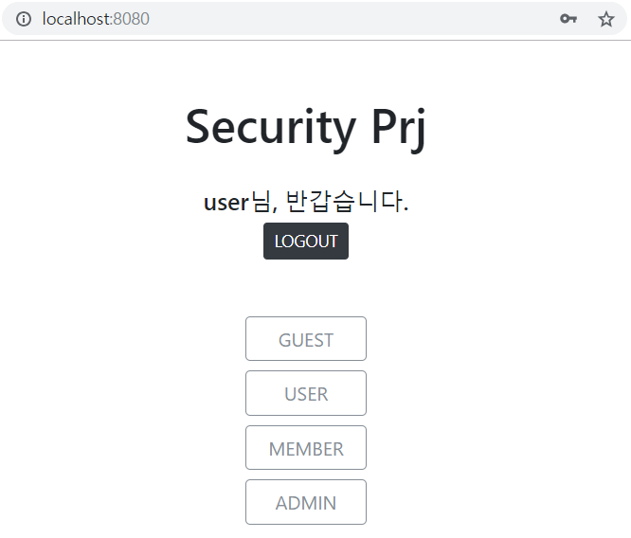Screen dimensions: 631x538
Task: Click the LOGOUT button
Action: click(x=306, y=241)
